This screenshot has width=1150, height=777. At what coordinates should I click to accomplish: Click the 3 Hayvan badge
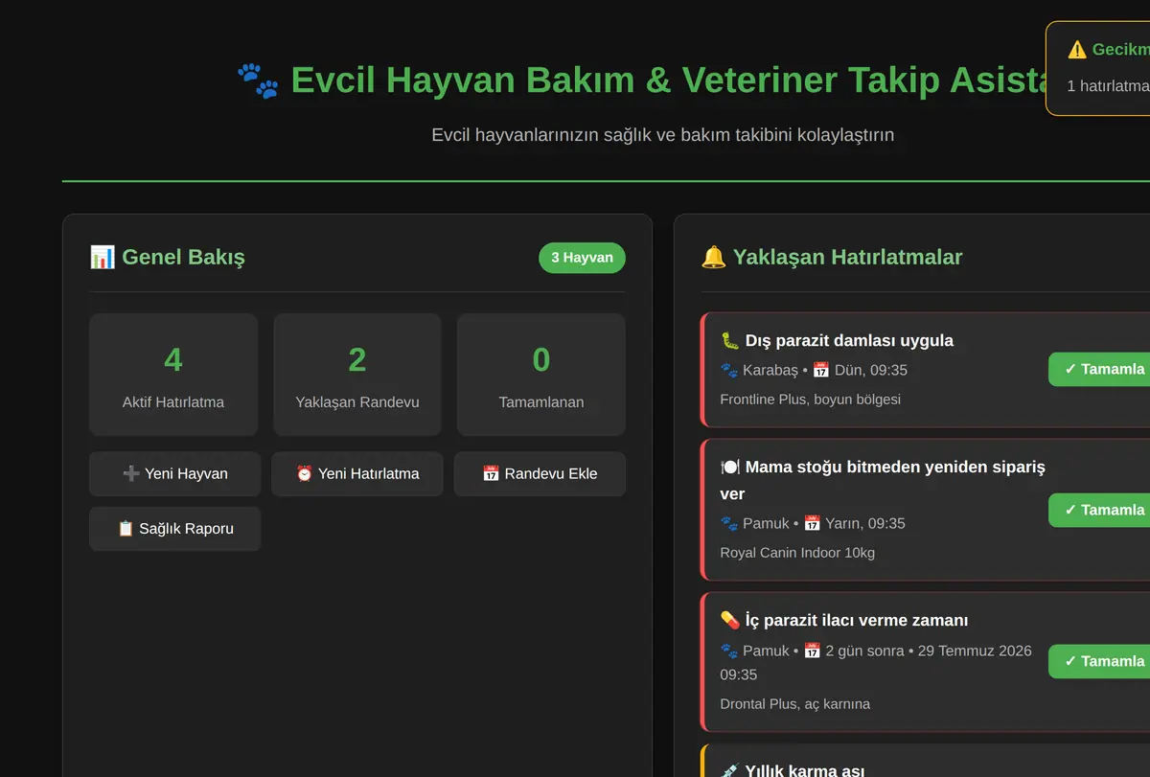[582, 258]
